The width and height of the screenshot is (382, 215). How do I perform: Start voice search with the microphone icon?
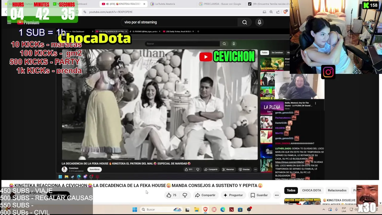click(259, 22)
